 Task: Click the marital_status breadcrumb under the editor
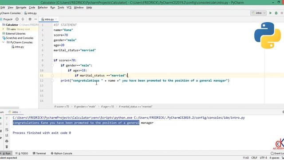[x=136, y=107]
